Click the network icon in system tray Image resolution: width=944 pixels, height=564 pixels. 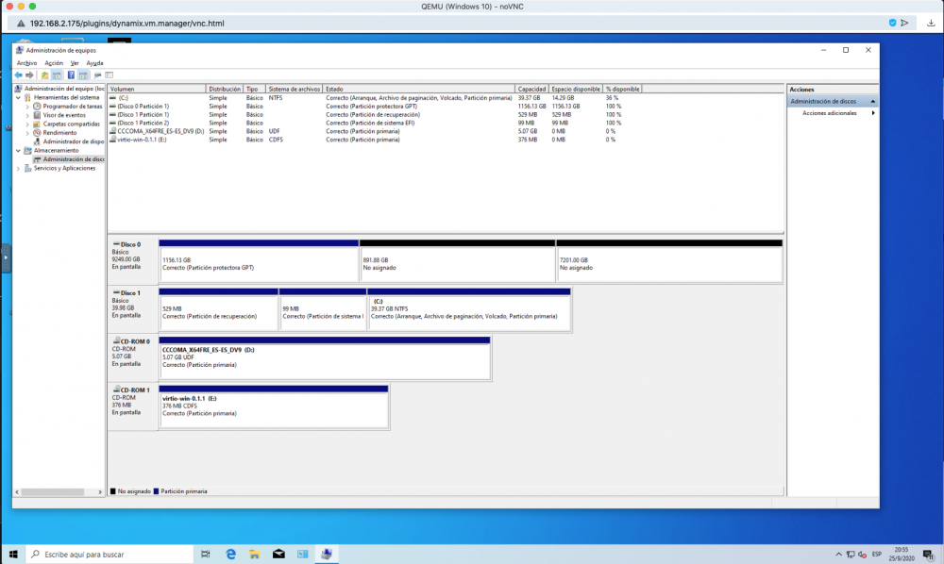851,555
